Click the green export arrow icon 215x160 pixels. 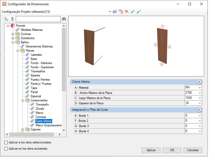(x=133, y=12)
